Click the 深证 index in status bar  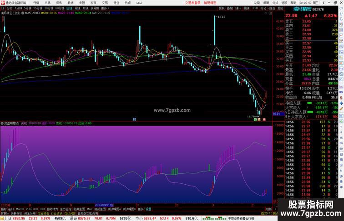tap(74, 218)
